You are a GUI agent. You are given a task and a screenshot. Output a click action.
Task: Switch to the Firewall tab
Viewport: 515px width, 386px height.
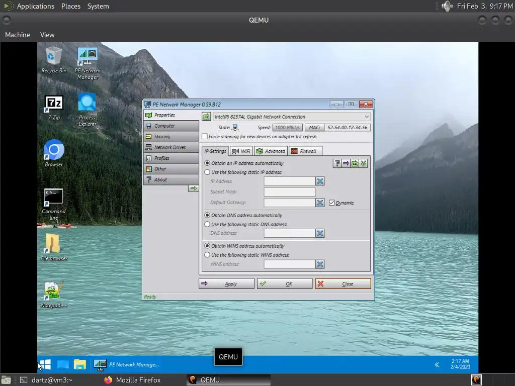click(x=305, y=151)
